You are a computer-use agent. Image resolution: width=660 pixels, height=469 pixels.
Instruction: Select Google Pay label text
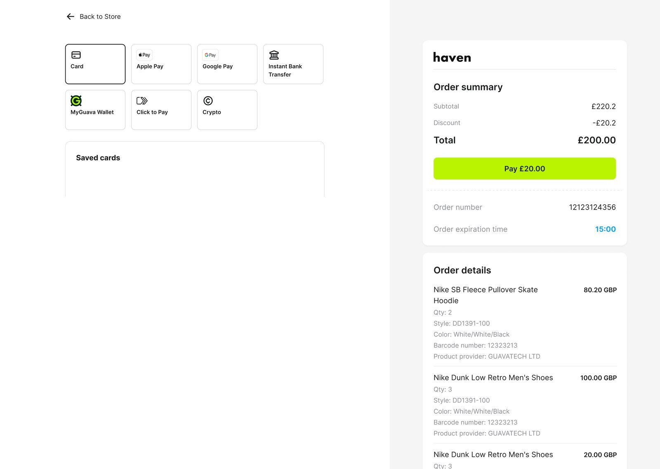coord(217,66)
